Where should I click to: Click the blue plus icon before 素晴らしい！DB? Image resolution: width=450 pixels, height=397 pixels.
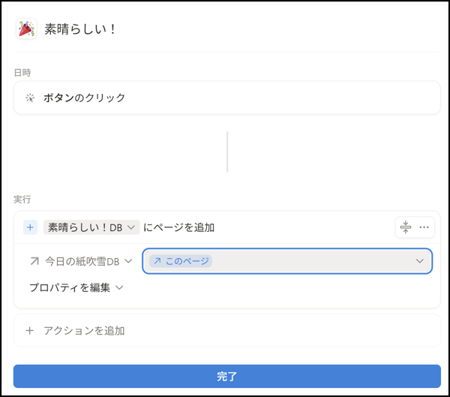click(30, 227)
